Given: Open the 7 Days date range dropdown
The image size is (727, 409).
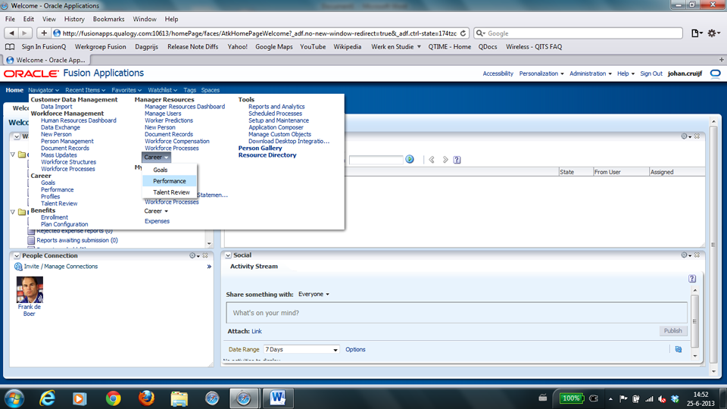Looking at the screenshot, I should tap(301, 350).
